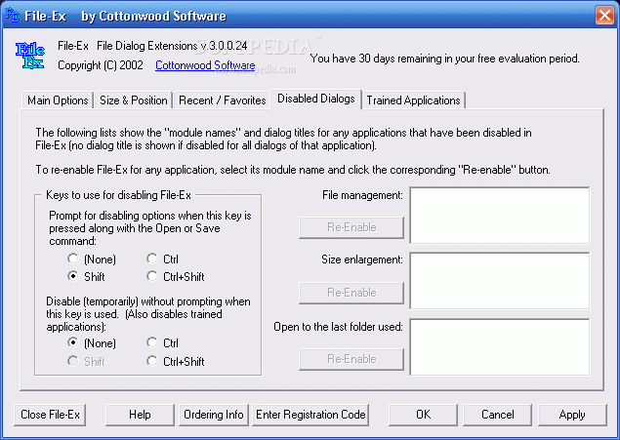Screen dimensions: 620x440
Task: Click the File-Ex logo in header
Action: (30, 56)
